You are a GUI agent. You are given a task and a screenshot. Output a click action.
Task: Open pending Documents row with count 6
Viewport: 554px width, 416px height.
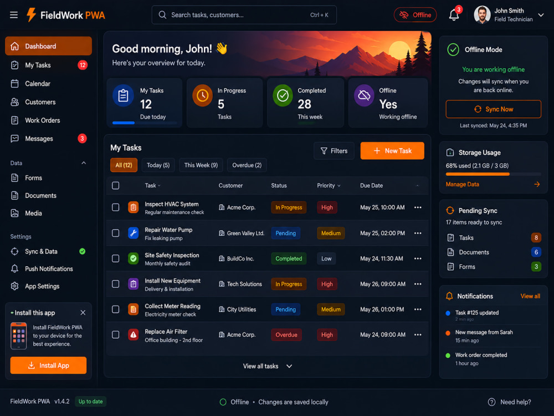[x=493, y=252]
